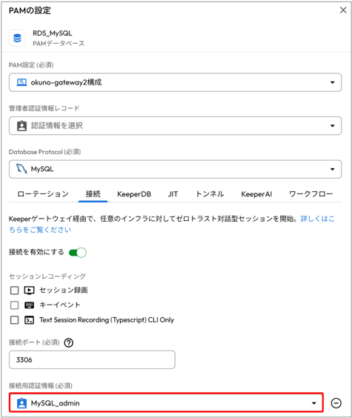Viewport: 352px width, 418px height.
Task: Check the キーイベント checkbox
Action: coord(14,305)
